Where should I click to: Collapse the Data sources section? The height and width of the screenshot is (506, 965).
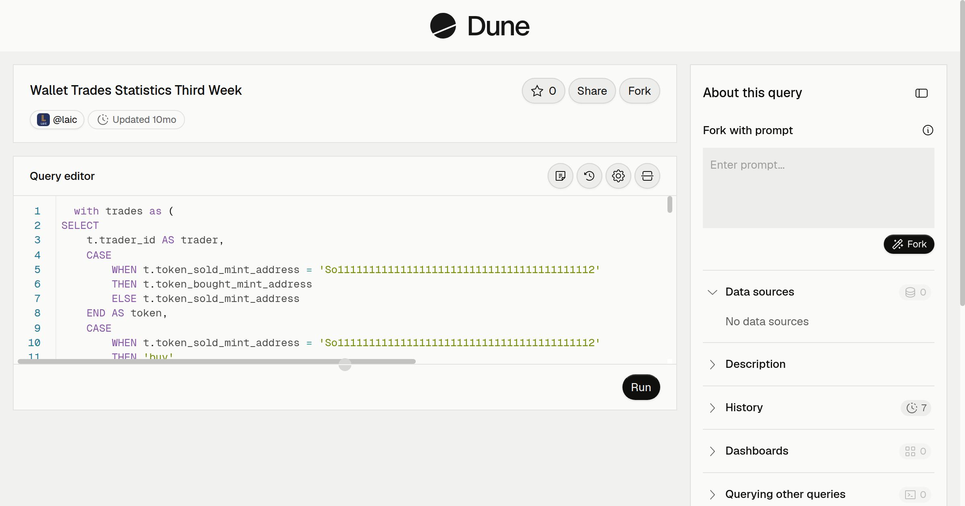coord(712,292)
